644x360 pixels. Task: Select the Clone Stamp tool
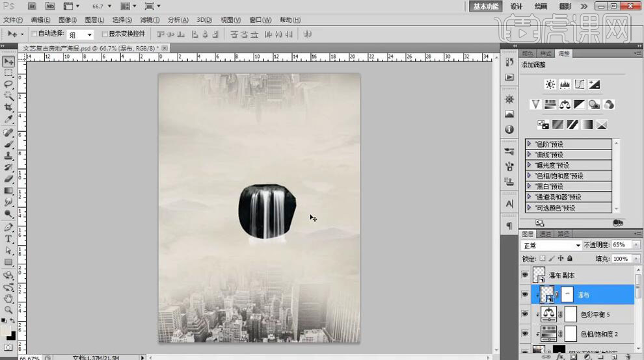click(8, 156)
